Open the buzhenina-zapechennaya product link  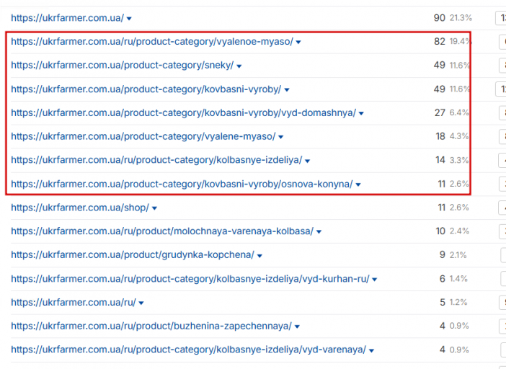(x=151, y=326)
